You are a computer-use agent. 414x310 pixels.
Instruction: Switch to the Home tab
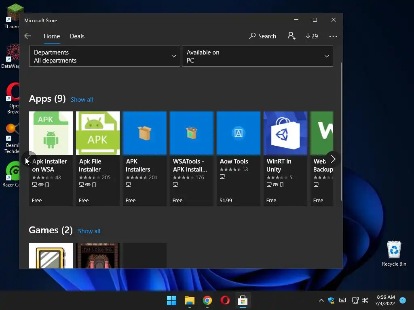(x=52, y=36)
